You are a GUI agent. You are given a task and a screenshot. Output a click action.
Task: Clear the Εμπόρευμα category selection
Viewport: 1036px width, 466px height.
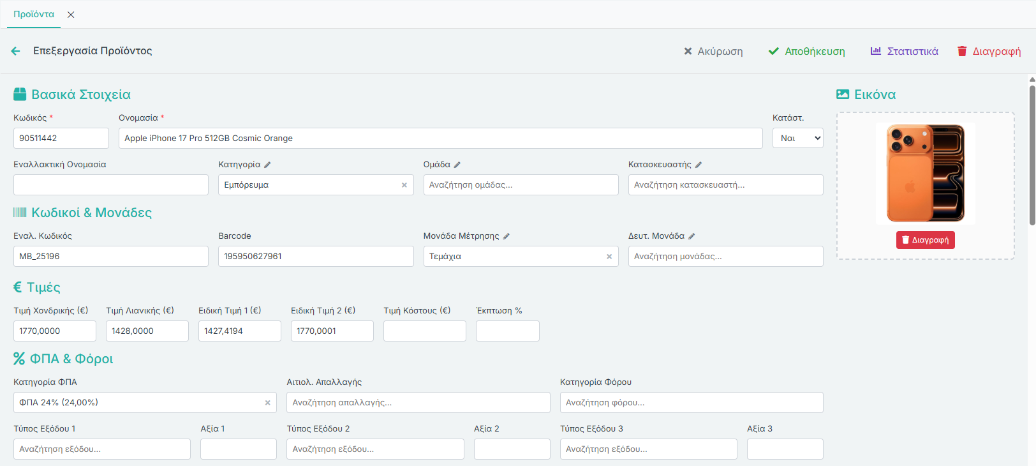[x=404, y=185]
